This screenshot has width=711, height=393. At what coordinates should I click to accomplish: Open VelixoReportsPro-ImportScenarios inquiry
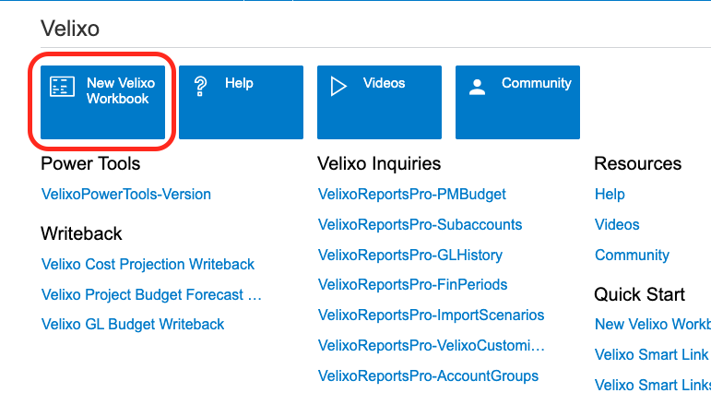pyautogui.click(x=432, y=315)
